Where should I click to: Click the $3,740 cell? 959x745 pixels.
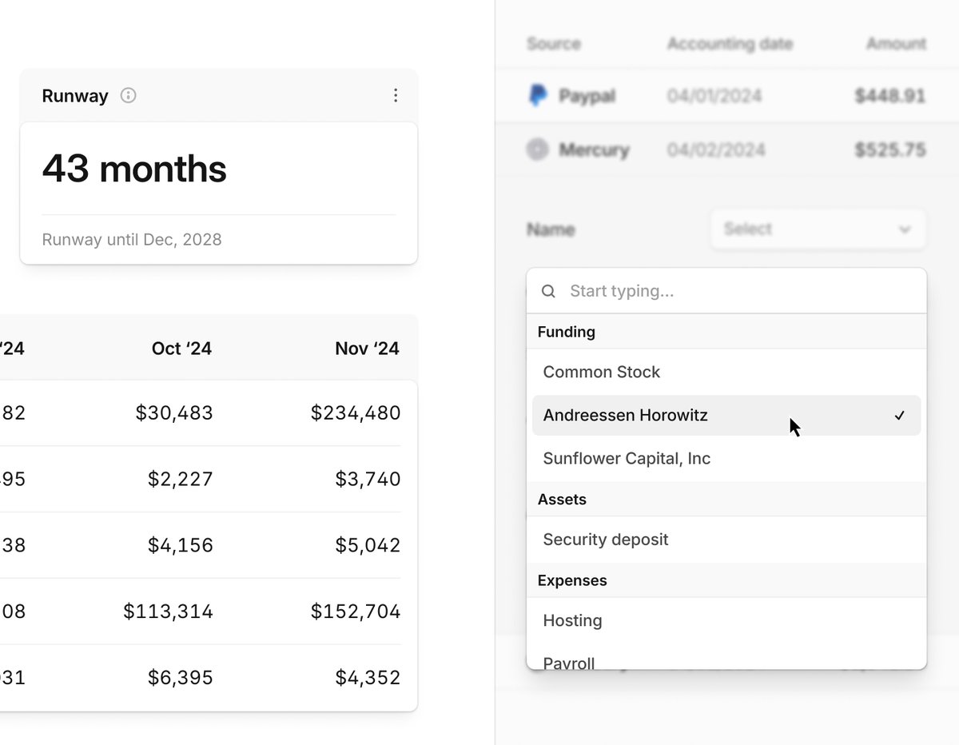coord(368,480)
